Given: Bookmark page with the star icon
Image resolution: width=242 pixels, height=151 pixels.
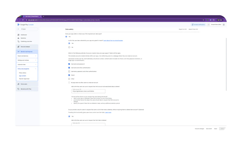Looking at the screenshot, I should tap(203, 20).
